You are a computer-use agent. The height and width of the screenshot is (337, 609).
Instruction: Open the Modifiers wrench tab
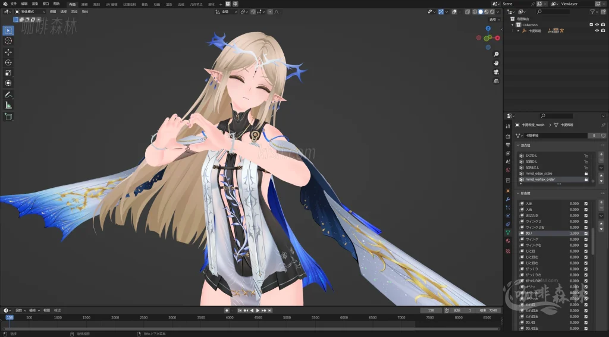click(x=508, y=199)
